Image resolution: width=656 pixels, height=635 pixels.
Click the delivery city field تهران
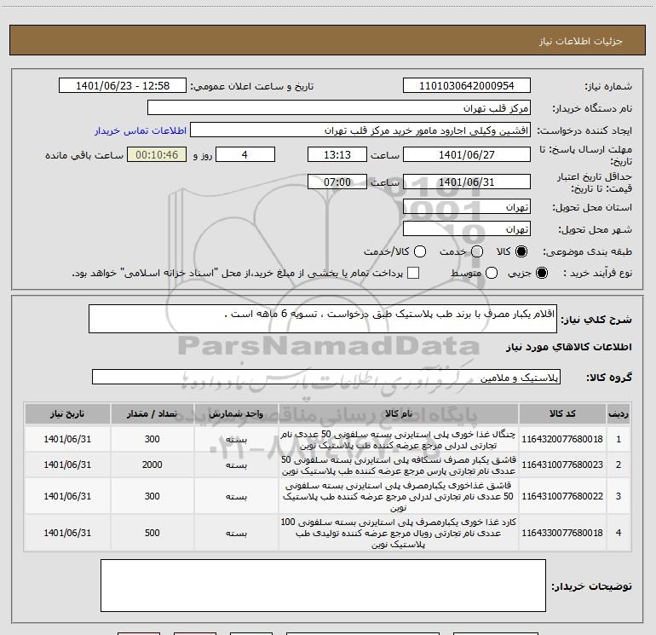[x=467, y=229]
